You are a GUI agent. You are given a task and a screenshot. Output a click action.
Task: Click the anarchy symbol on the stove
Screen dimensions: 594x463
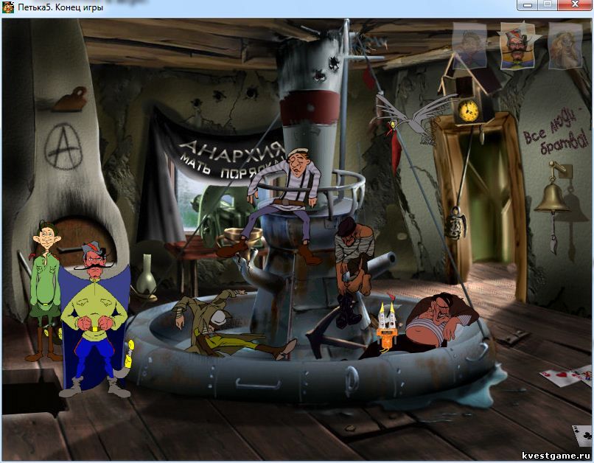click(x=63, y=147)
